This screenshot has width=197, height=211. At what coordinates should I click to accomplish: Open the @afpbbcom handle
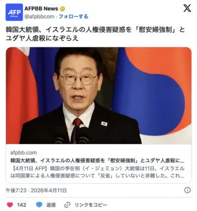pos(39,17)
